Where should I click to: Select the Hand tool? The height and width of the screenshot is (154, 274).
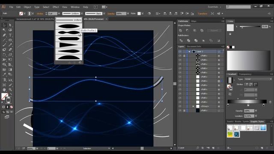coord(4,90)
